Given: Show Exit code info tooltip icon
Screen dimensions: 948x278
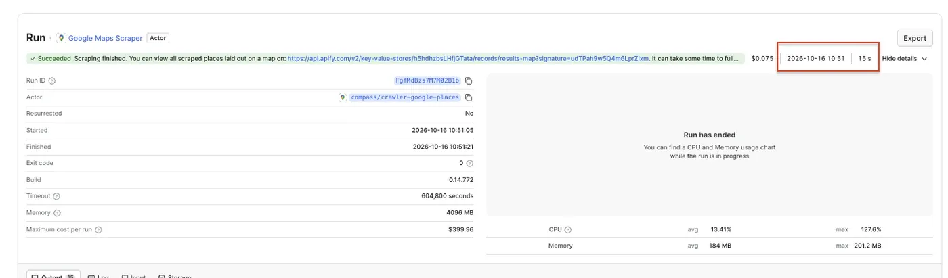Looking at the screenshot, I should pos(470,163).
